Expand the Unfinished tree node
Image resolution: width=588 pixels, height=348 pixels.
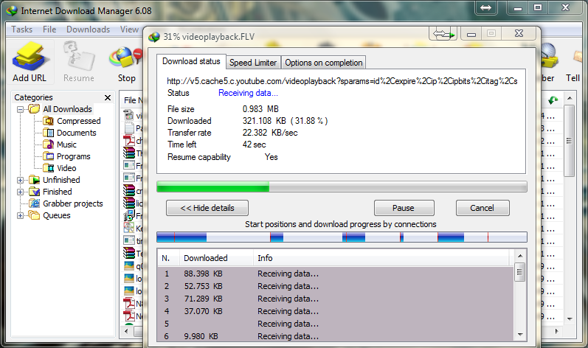tap(20, 180)
